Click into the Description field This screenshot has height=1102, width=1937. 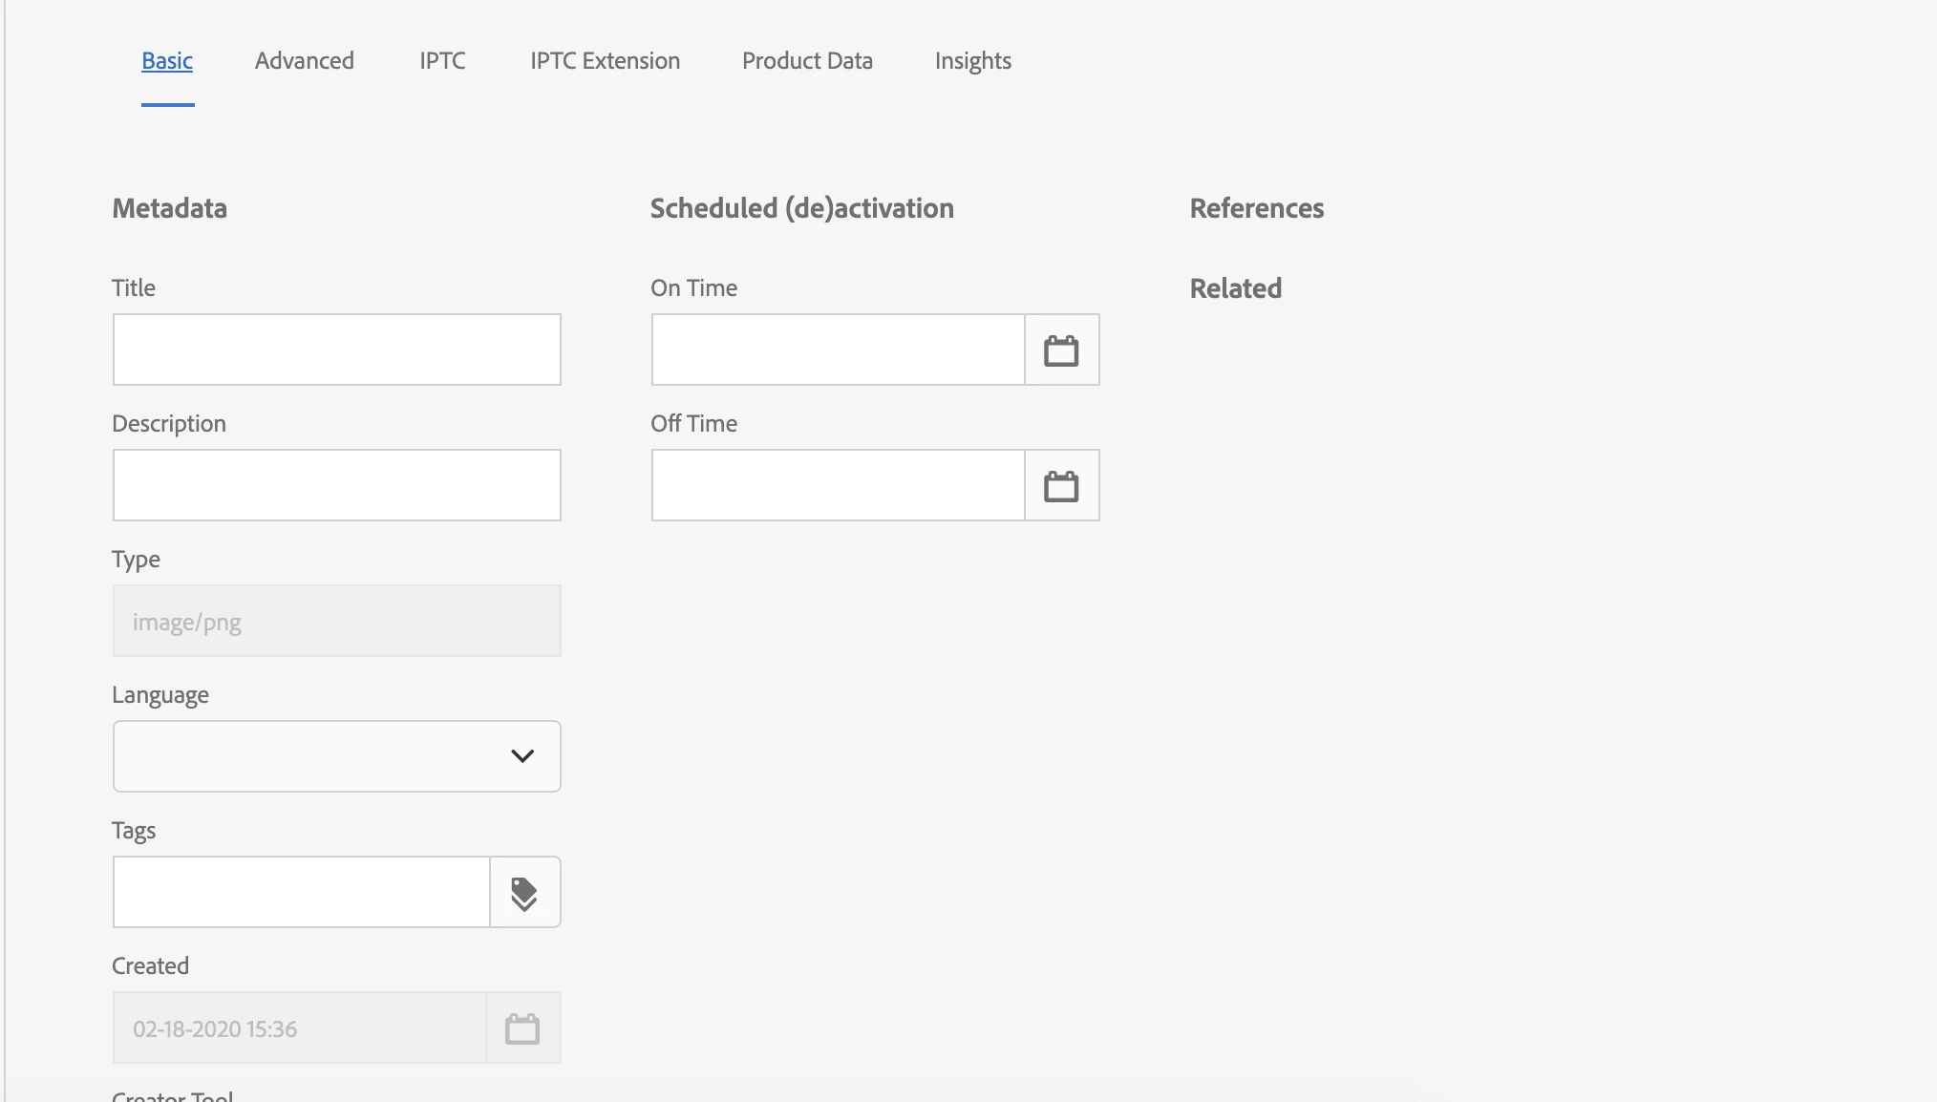coord(336,486)
